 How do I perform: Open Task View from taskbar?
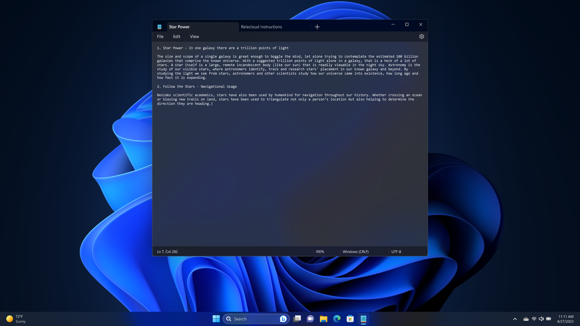pos(297,319)
